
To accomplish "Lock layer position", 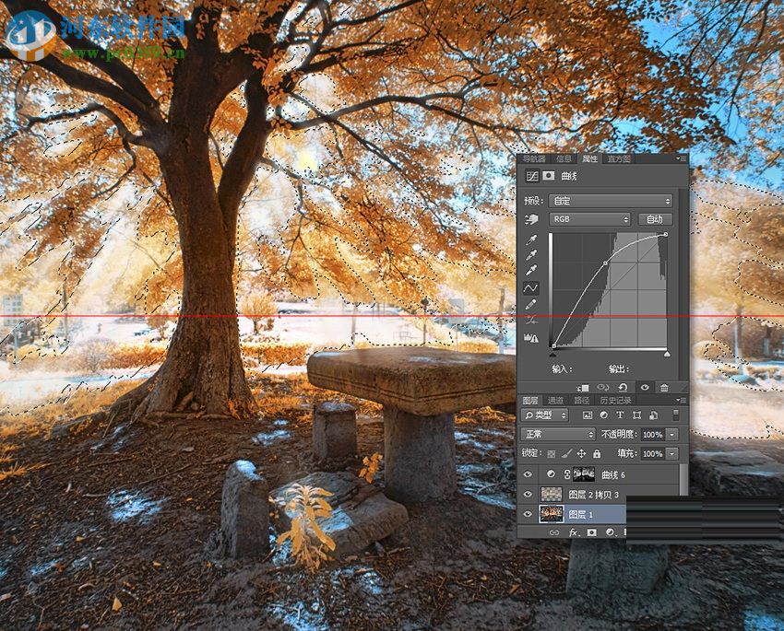I will [x=581, y=454].
